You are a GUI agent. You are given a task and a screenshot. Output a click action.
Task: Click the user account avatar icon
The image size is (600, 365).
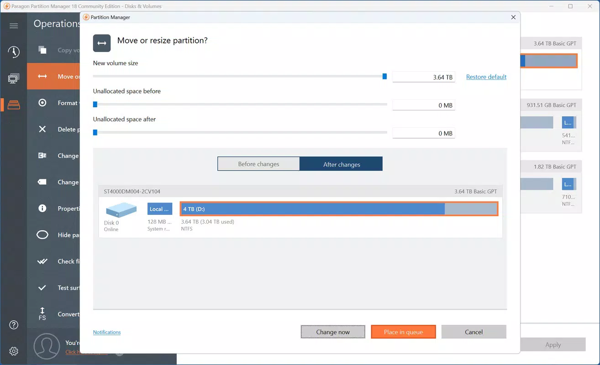47,346
